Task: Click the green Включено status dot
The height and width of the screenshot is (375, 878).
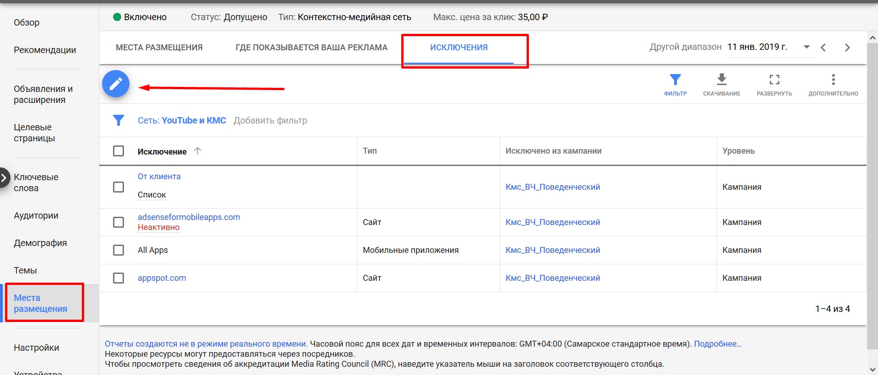Action: tap(117, 17)
